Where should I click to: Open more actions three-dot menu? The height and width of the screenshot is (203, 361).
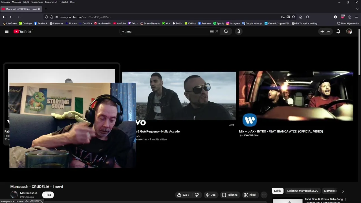pyautogui.click(x=264, y=195)
